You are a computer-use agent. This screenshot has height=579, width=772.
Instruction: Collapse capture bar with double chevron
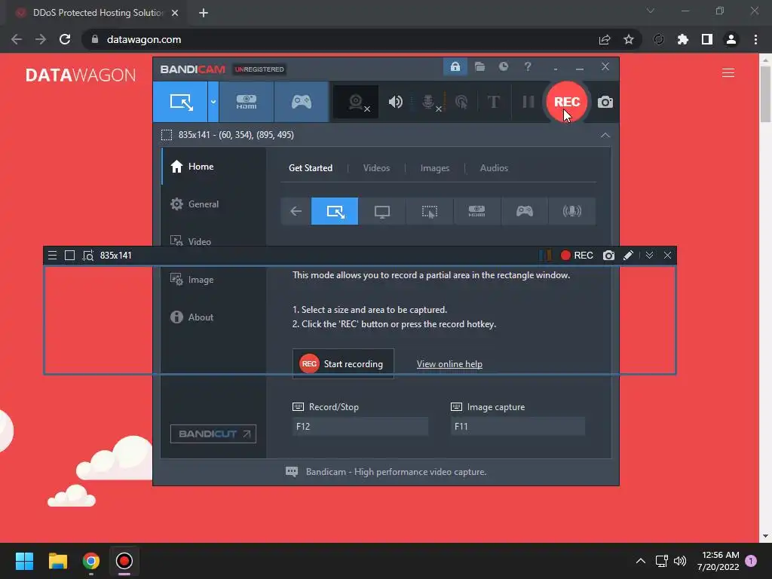point(649,255)
